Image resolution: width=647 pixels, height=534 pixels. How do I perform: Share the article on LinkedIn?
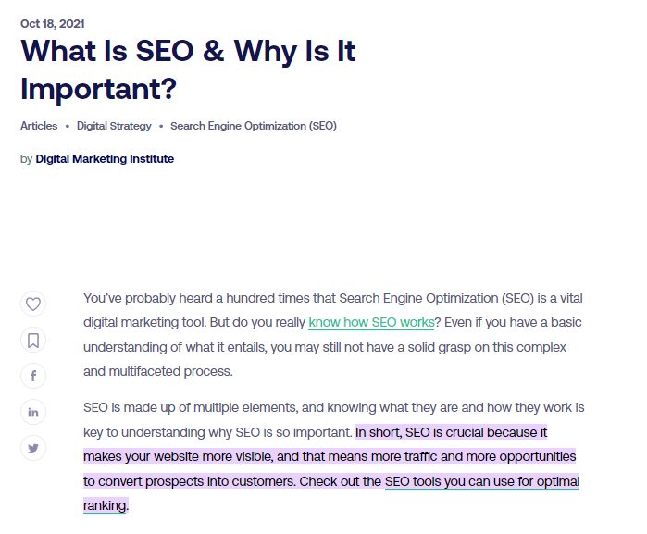click(x=33, y=412)
